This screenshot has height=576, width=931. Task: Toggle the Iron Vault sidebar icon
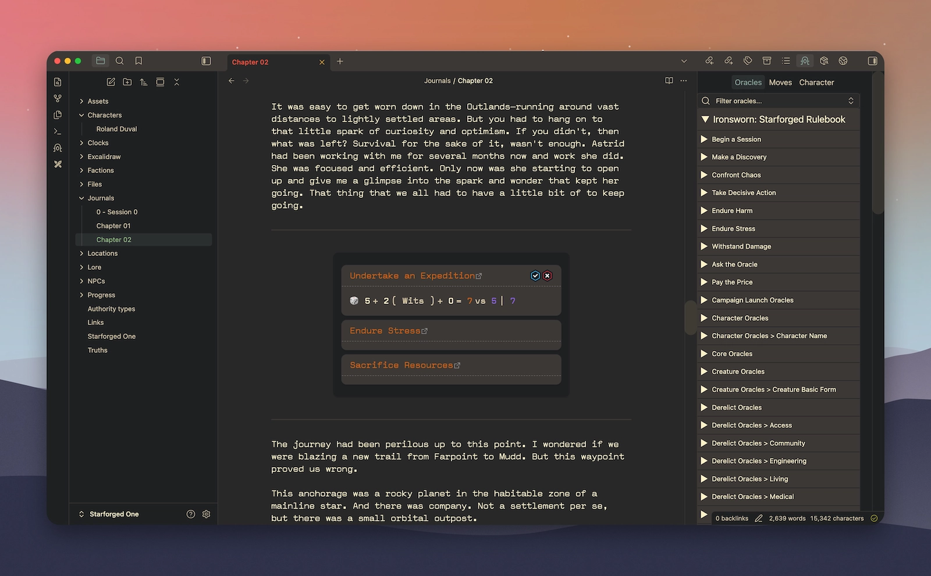point(805,60)
